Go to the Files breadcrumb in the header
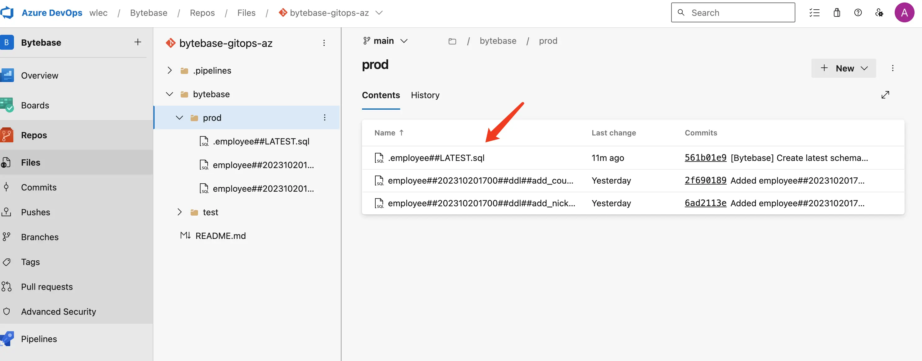The image size is (922, 361). tap(246, 13)
